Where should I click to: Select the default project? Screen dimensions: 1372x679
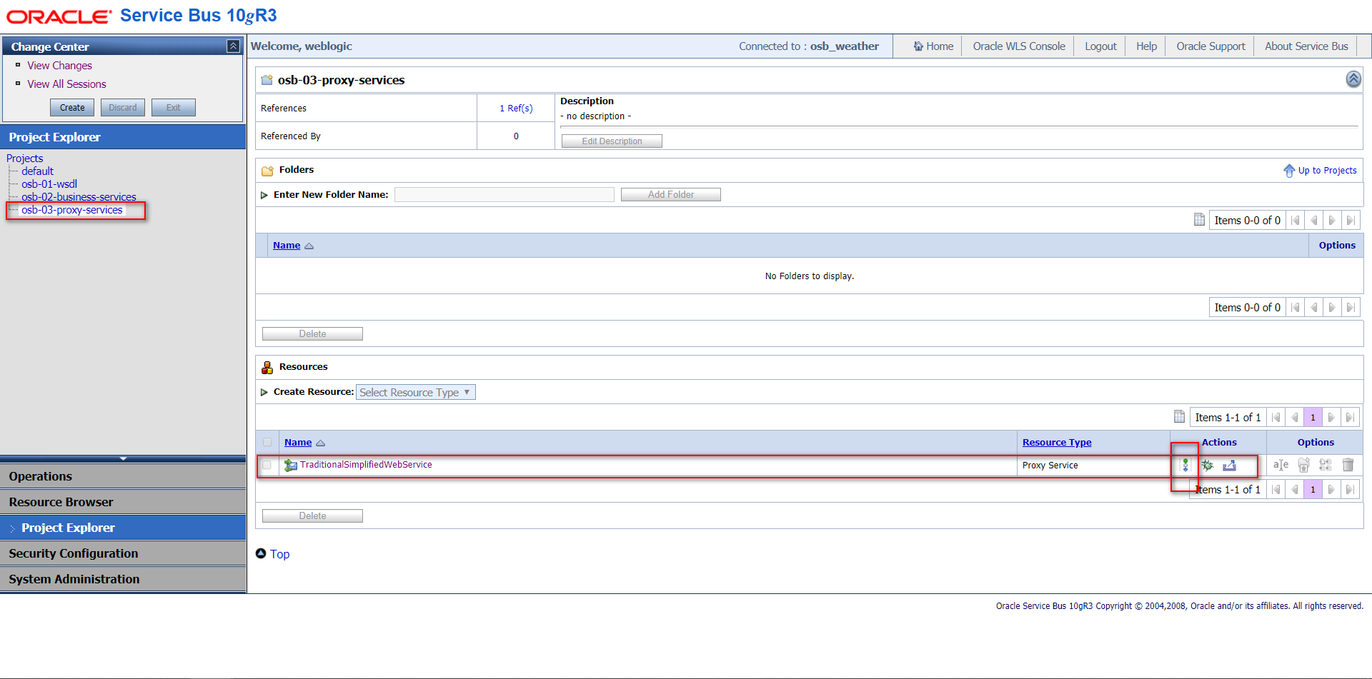(x=37, y=171)
